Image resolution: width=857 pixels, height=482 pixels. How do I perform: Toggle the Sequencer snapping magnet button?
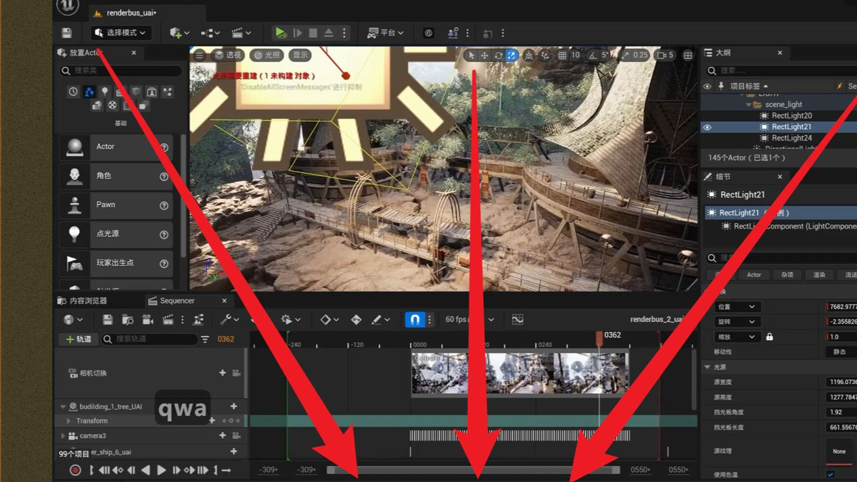pos(415,320)
